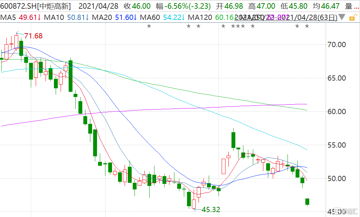
Task: Click the quote date 2021/04/28
Action: [98, 6]
